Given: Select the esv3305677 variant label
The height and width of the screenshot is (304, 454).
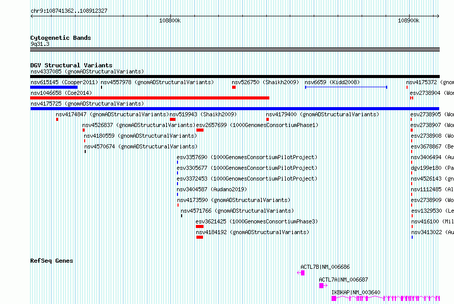Looking at the screenshot, I should pos(247,168).
